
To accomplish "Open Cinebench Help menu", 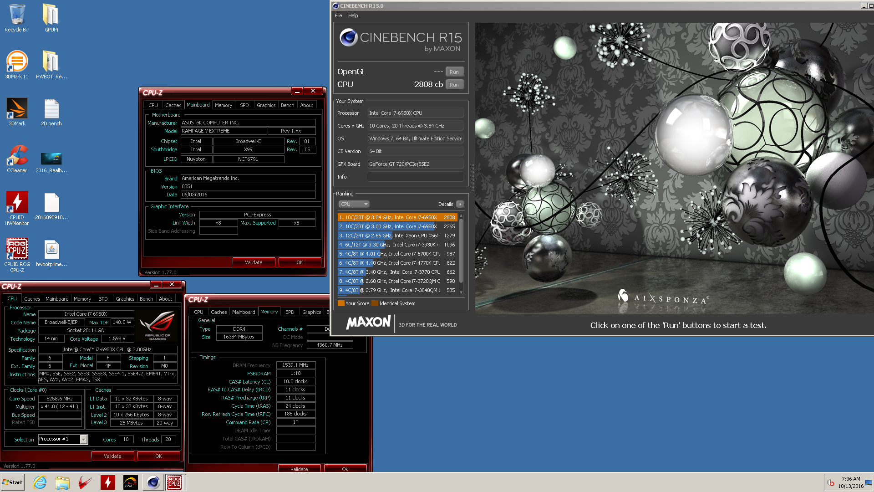I will (x=353, y=15).
